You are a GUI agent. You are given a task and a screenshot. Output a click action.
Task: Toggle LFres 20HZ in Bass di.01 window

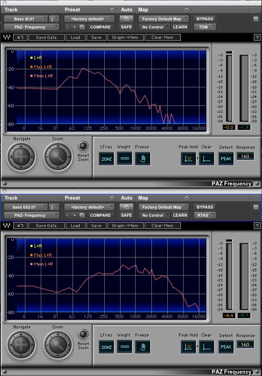pyautogui.click(x=107, y=158)
